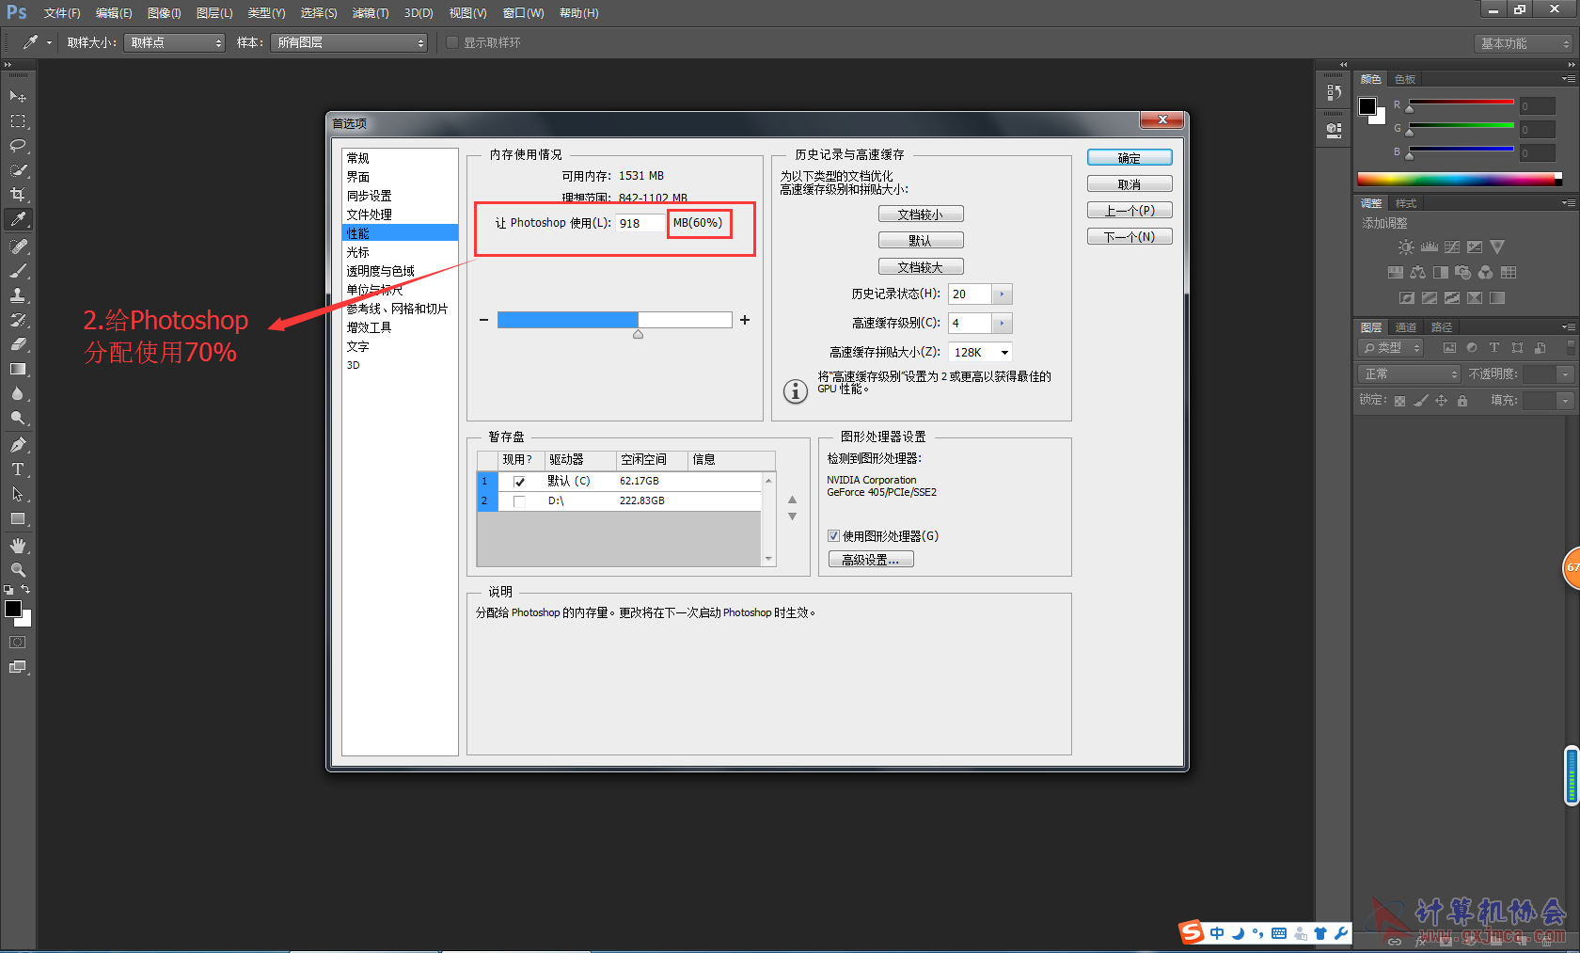Image resolution: width=1580 pixels, height=953 pixels.
Task: Click the info icon about GPU performance
Action: point(796,390)
